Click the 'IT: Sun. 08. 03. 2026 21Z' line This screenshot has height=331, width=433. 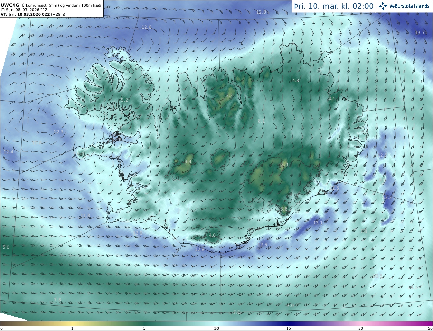23,10
